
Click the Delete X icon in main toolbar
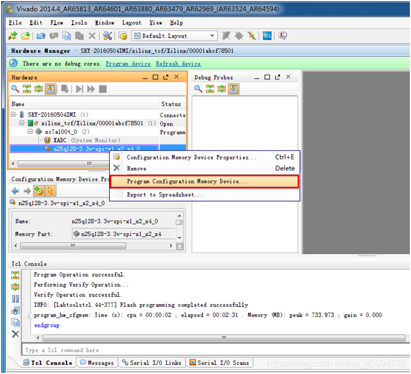[92, 36]
